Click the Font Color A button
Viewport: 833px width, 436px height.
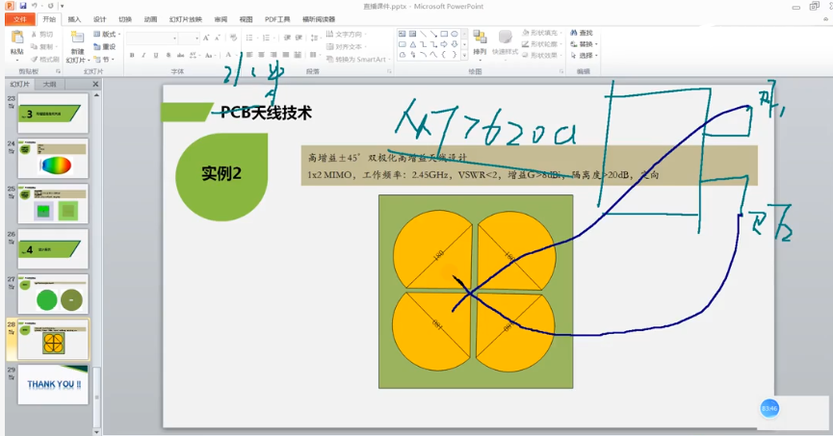pyautogui.click(x=228, y=55)
